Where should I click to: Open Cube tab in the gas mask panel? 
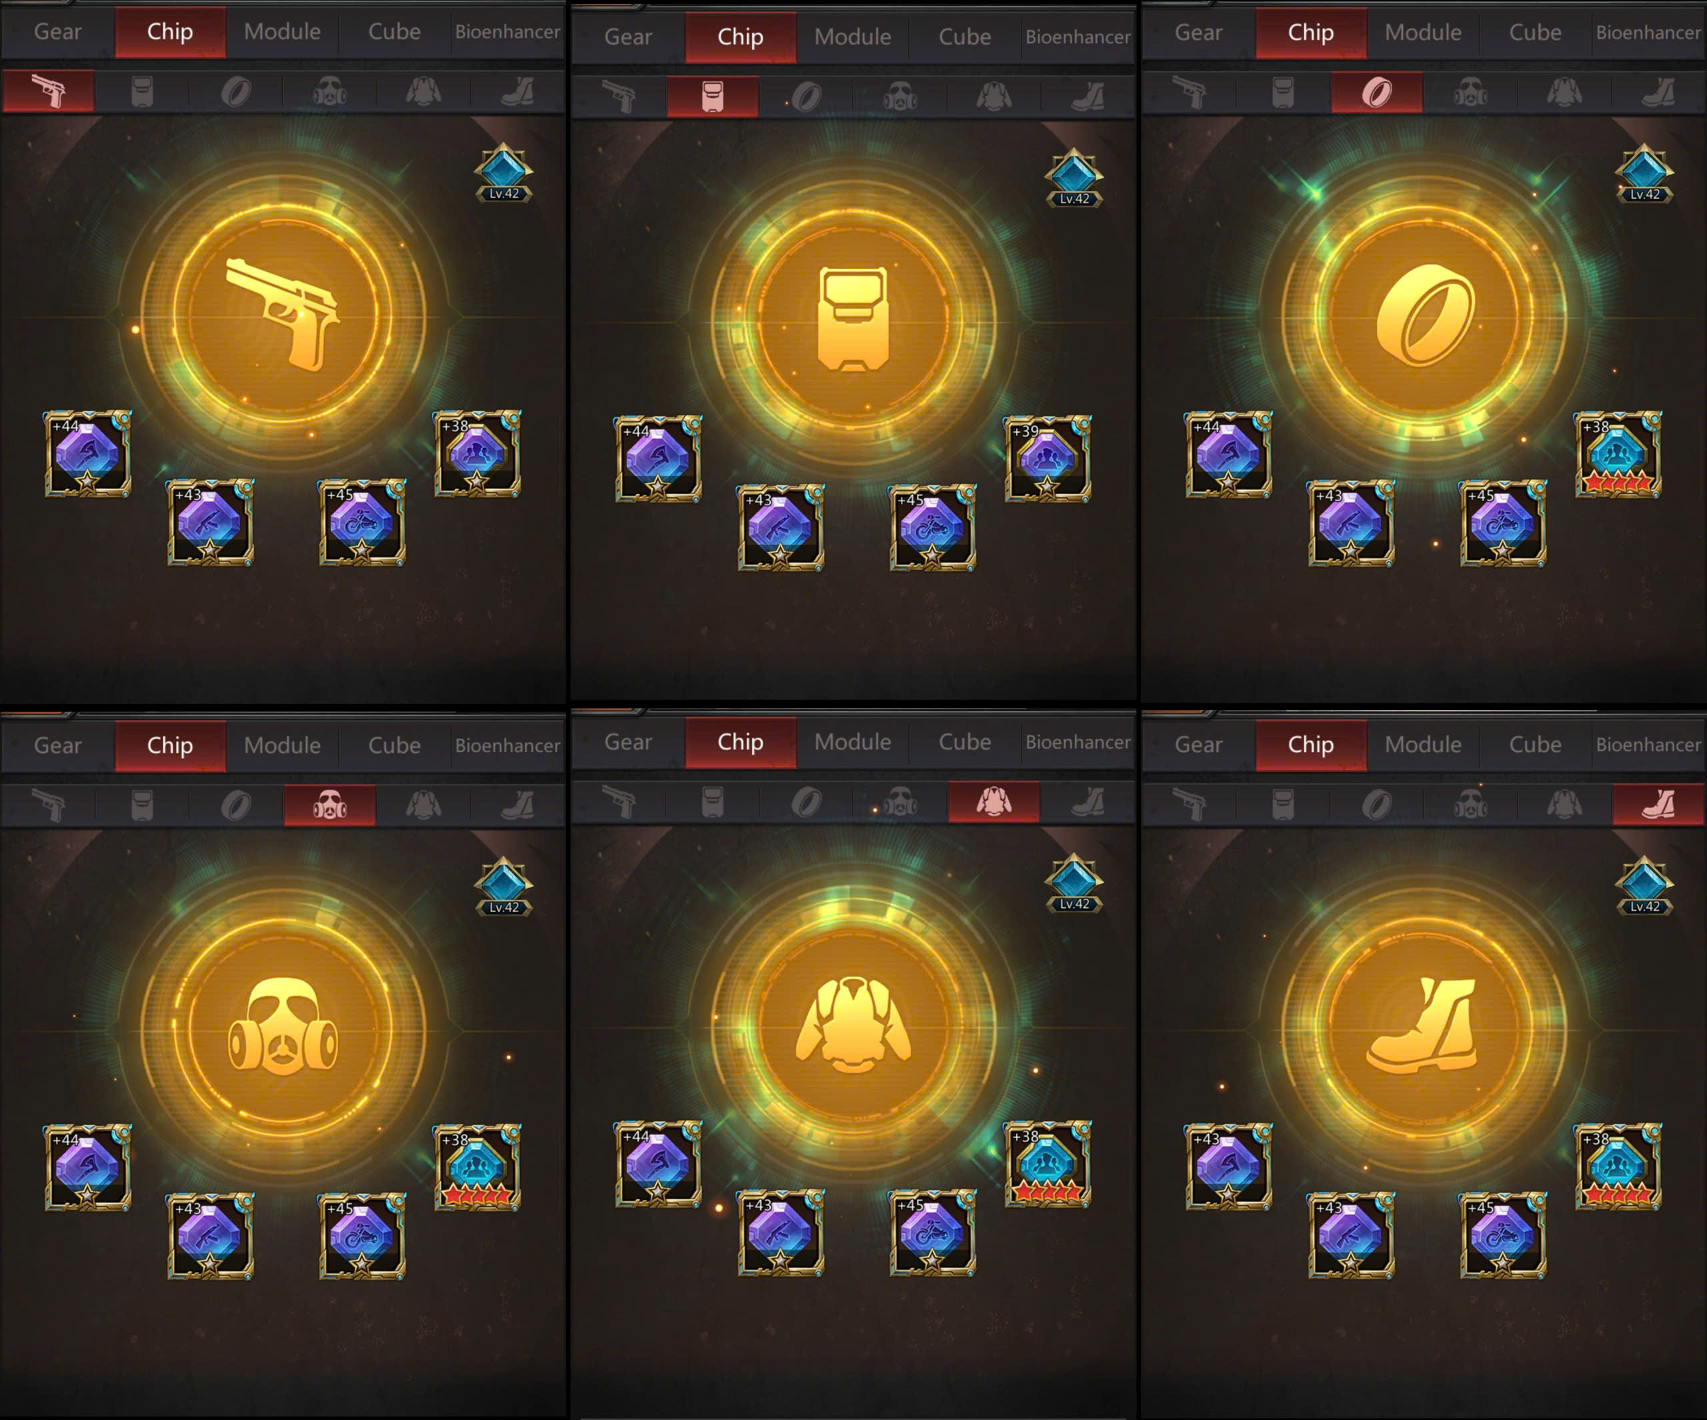[x=394, y=745]
